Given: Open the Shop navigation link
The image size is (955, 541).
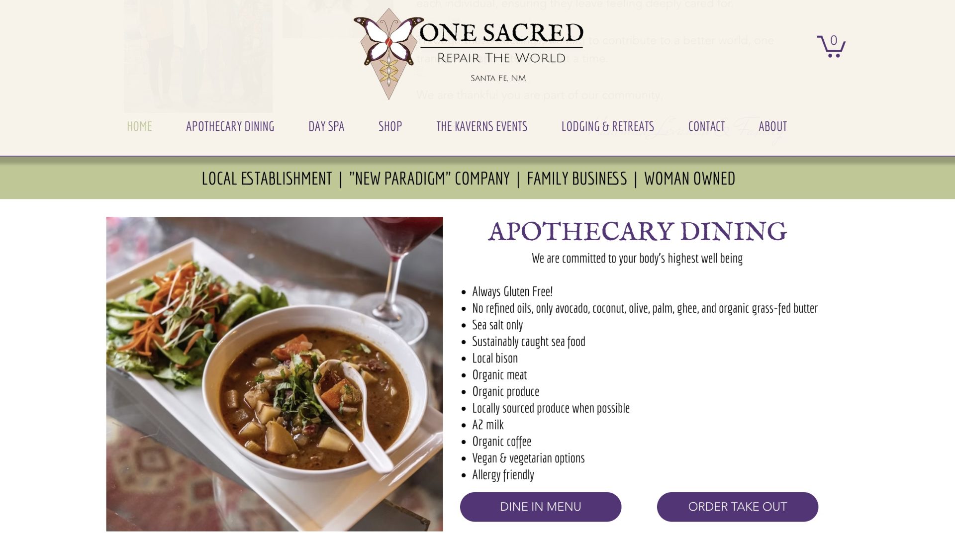Looking at the screenshot, I should click(x=390, y=126).
